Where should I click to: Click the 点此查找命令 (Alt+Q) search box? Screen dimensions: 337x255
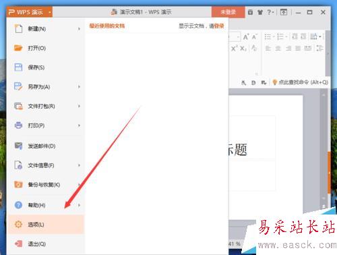pyautogui.click(x=301, y=82)
